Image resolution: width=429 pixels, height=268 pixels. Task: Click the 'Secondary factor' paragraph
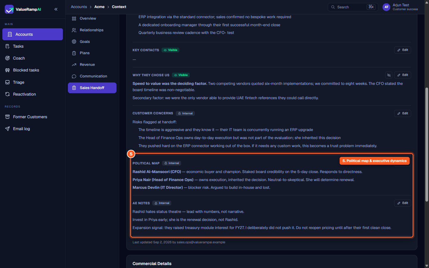[226, 98]
